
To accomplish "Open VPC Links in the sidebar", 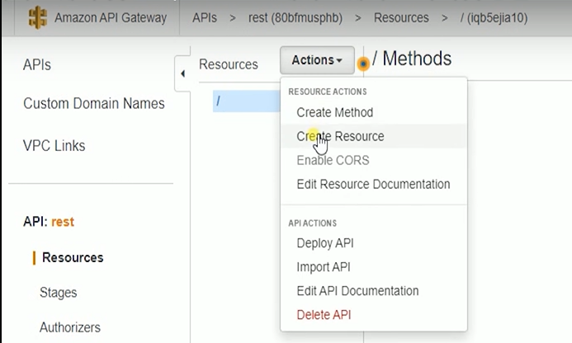I will [54, 146].
